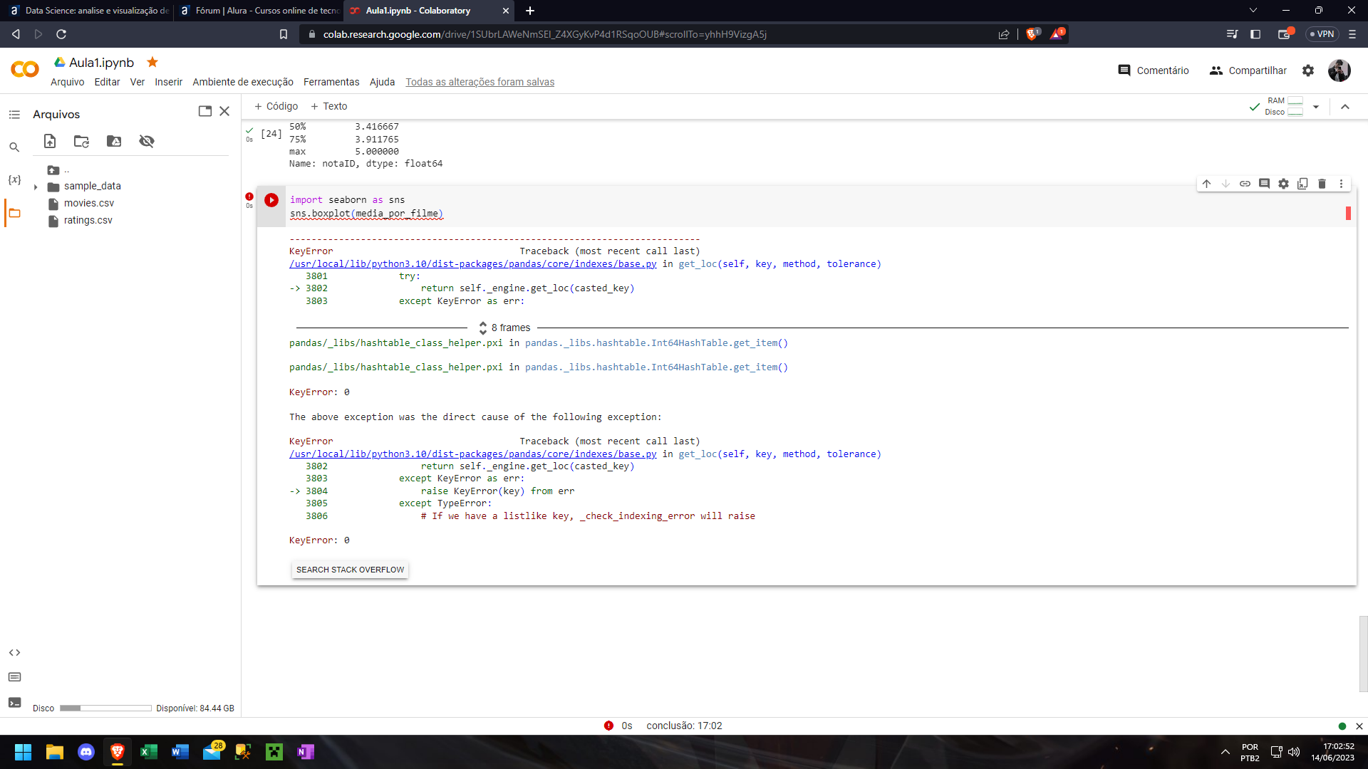
Task: Open RAM and Disk resources dropdown
Action: [x=1316, y=107]
